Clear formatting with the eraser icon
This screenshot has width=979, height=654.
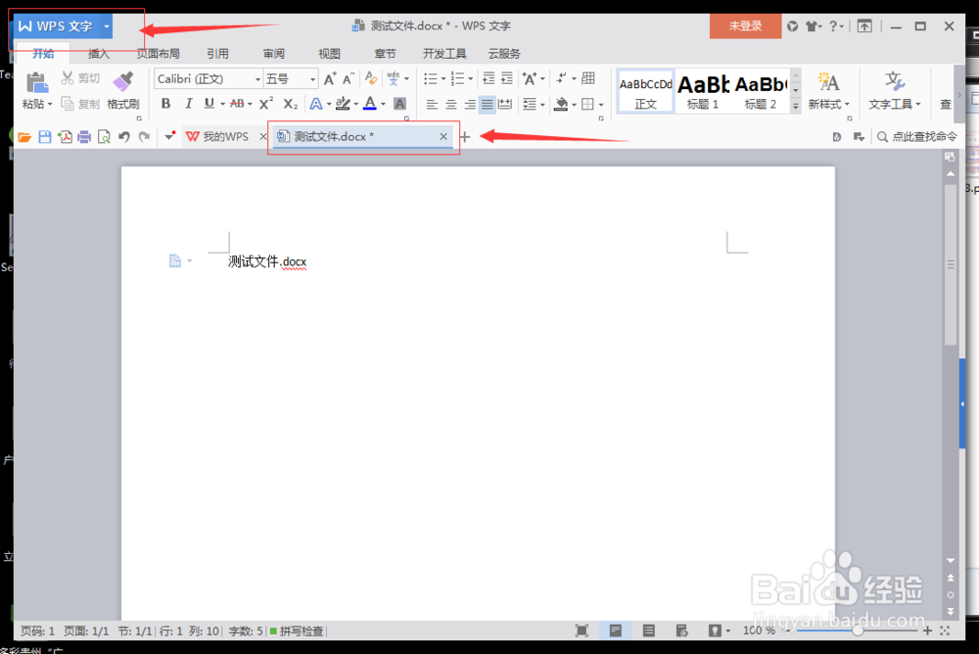coord(371,78)
